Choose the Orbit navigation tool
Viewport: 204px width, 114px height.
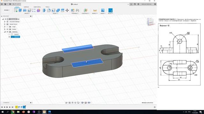66,103
